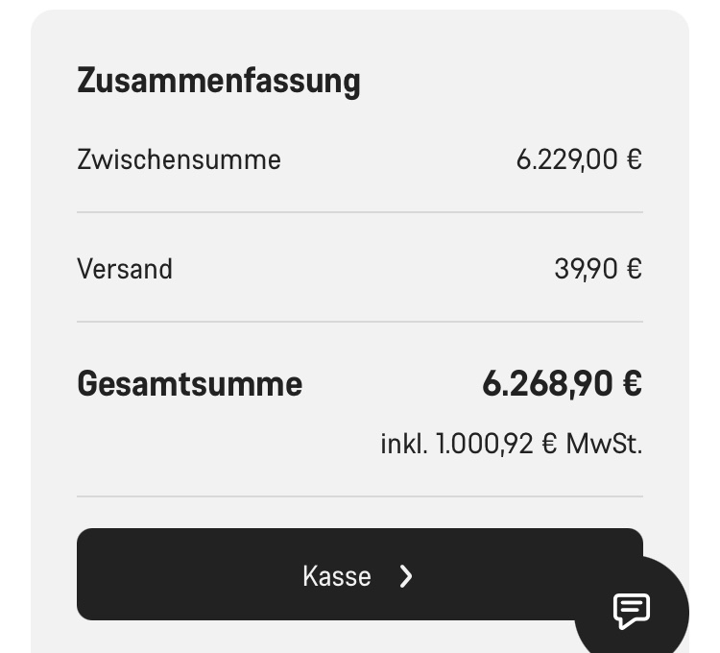
Task: Click the divider line below Versand row
Action: pos(360,322)
